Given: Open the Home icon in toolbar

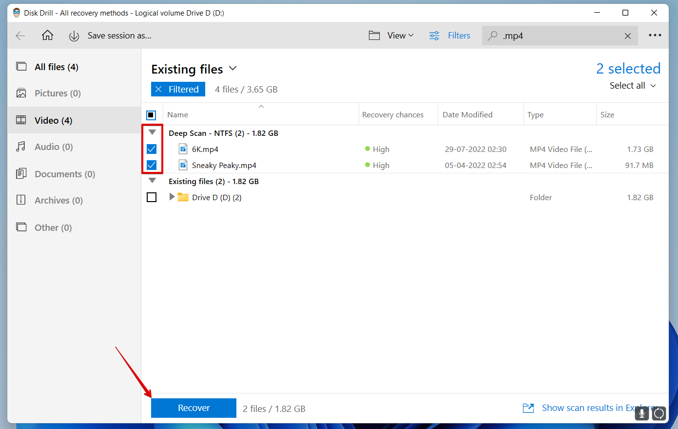Looking at the screenshot, I should click(47, 35).
